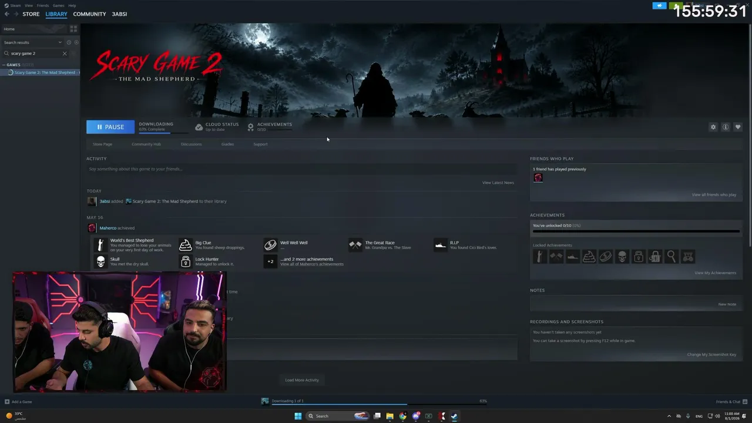Click the locked magnifying glass achievement icon
The image size is (752, 423).
tap(672, 256)
